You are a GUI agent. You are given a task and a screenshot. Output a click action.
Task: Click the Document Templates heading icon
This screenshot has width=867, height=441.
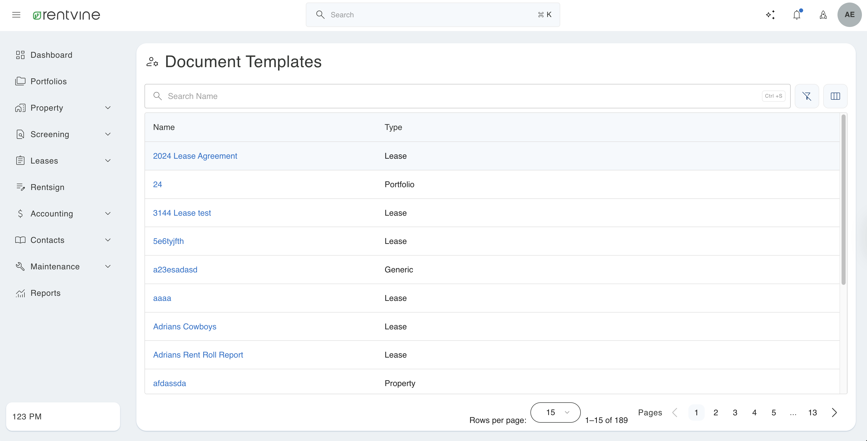pos(152,62)
